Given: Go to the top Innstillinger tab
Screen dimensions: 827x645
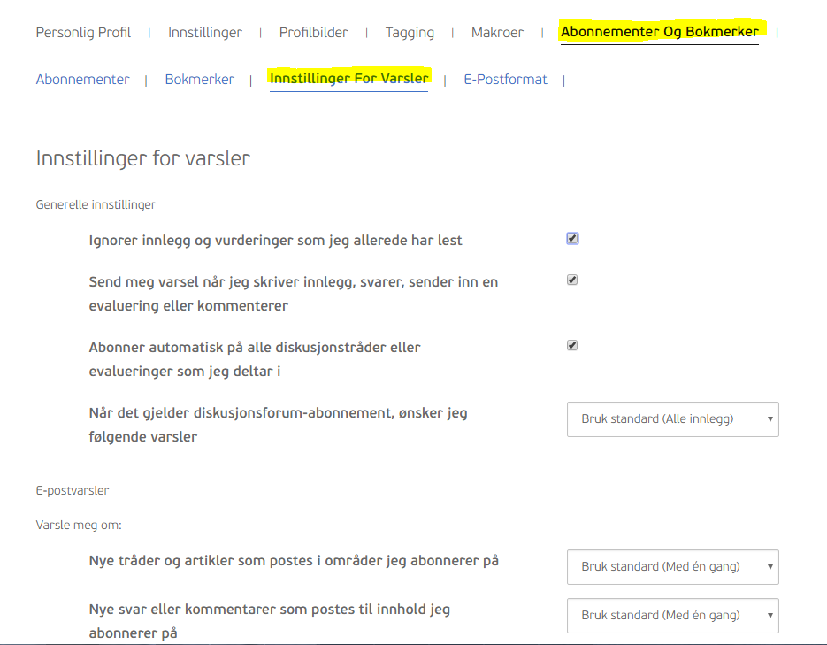Looking at the screenshot, I should [x=205, y=33].
